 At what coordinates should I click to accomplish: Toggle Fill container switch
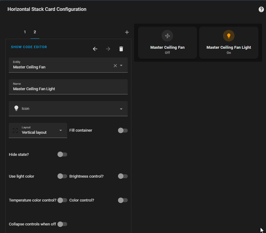click(x=123, y=130)
